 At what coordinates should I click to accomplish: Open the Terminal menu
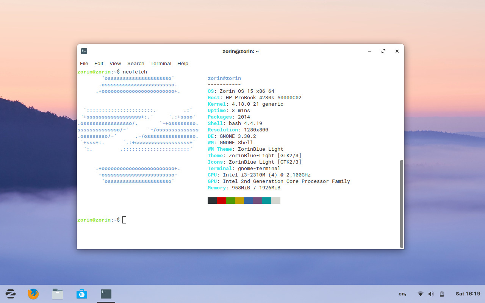coord(161,63)
